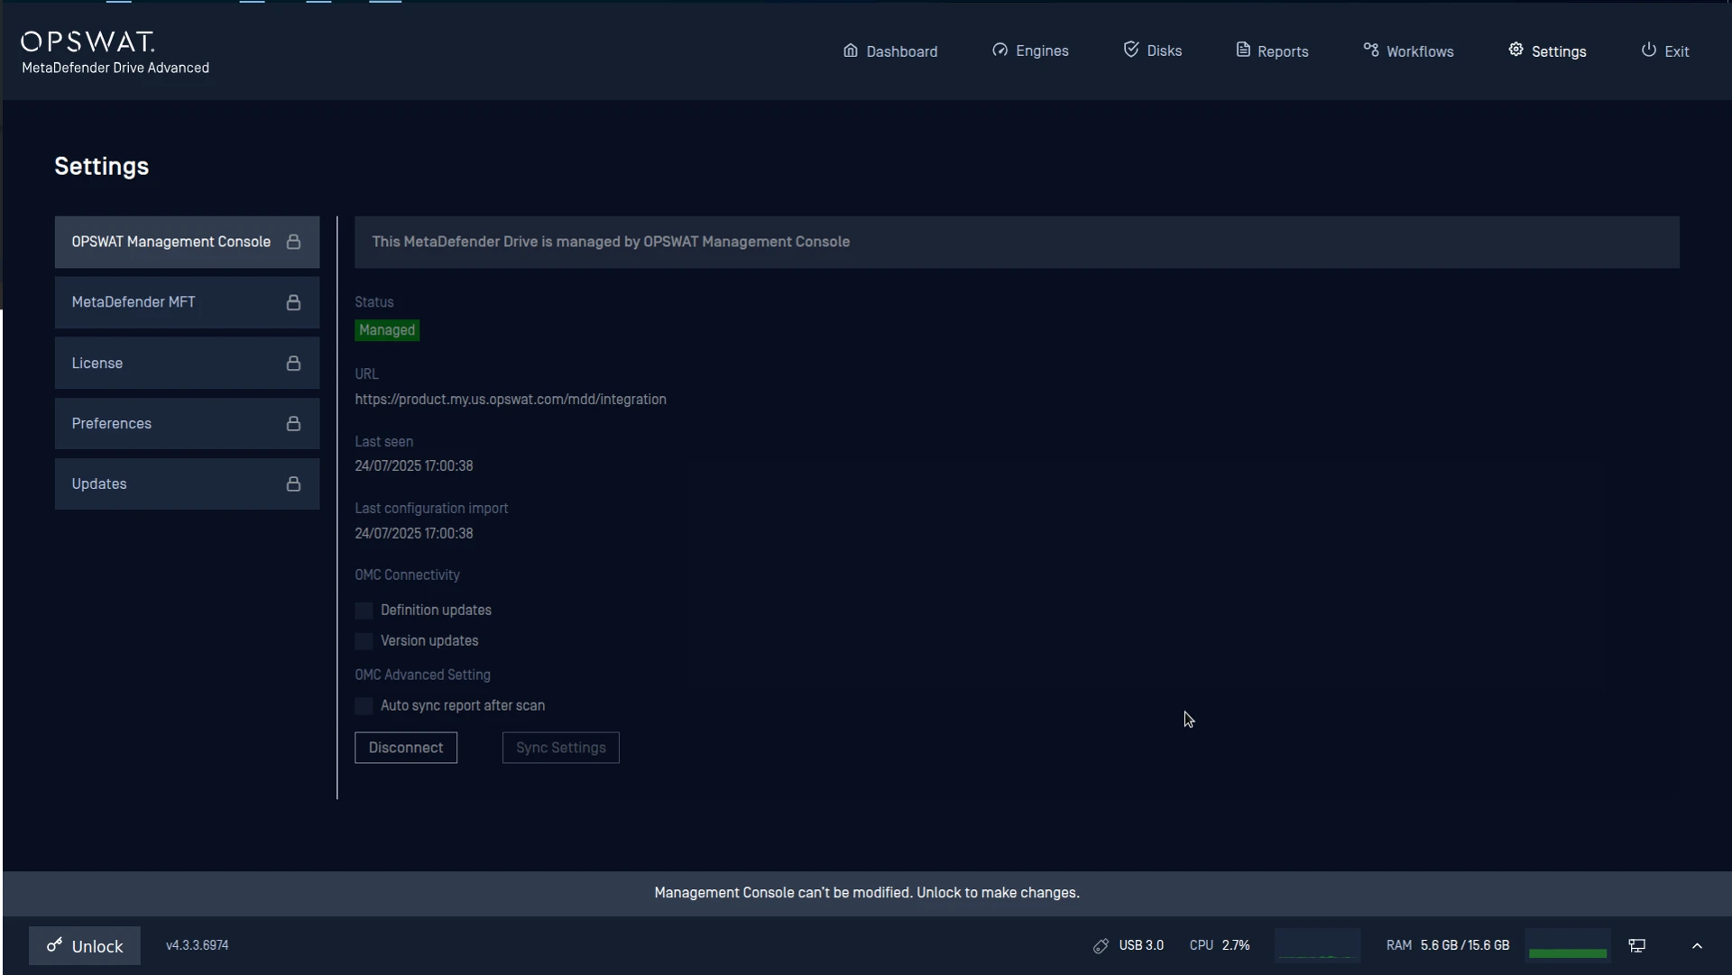Screen dimensions: 1732x975
Task: Click the Exit power icon
Action: pyautogui.click(x=1648, y=51)
